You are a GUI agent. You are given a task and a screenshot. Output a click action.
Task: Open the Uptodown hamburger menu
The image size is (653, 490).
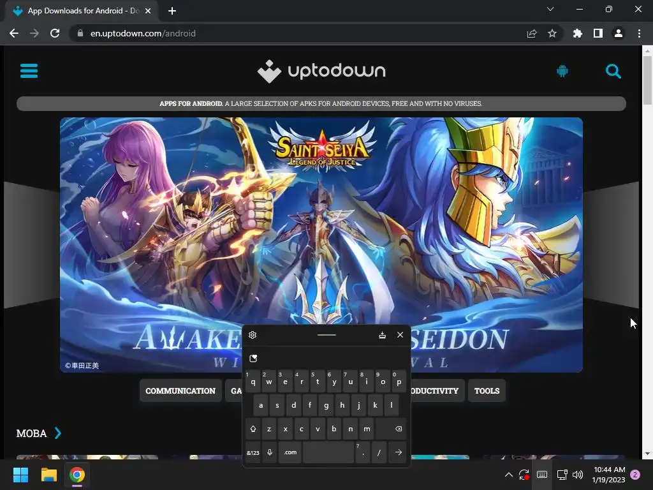click(x=29, y=71)
